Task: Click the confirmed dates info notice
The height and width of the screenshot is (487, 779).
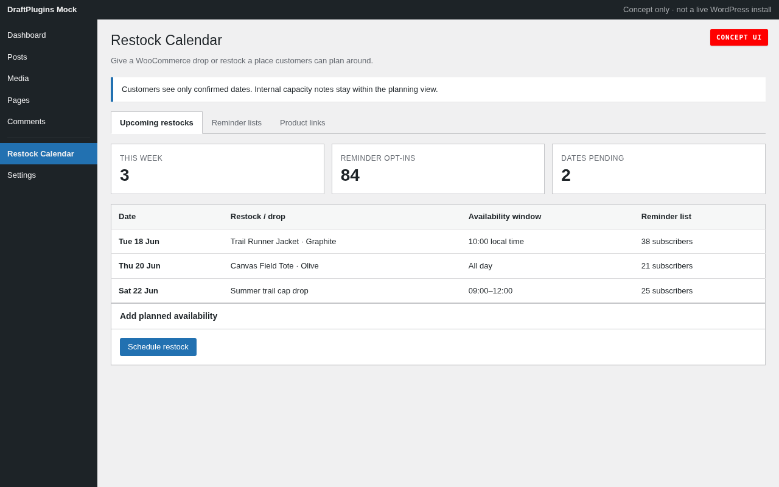Action: click(438, 89)
